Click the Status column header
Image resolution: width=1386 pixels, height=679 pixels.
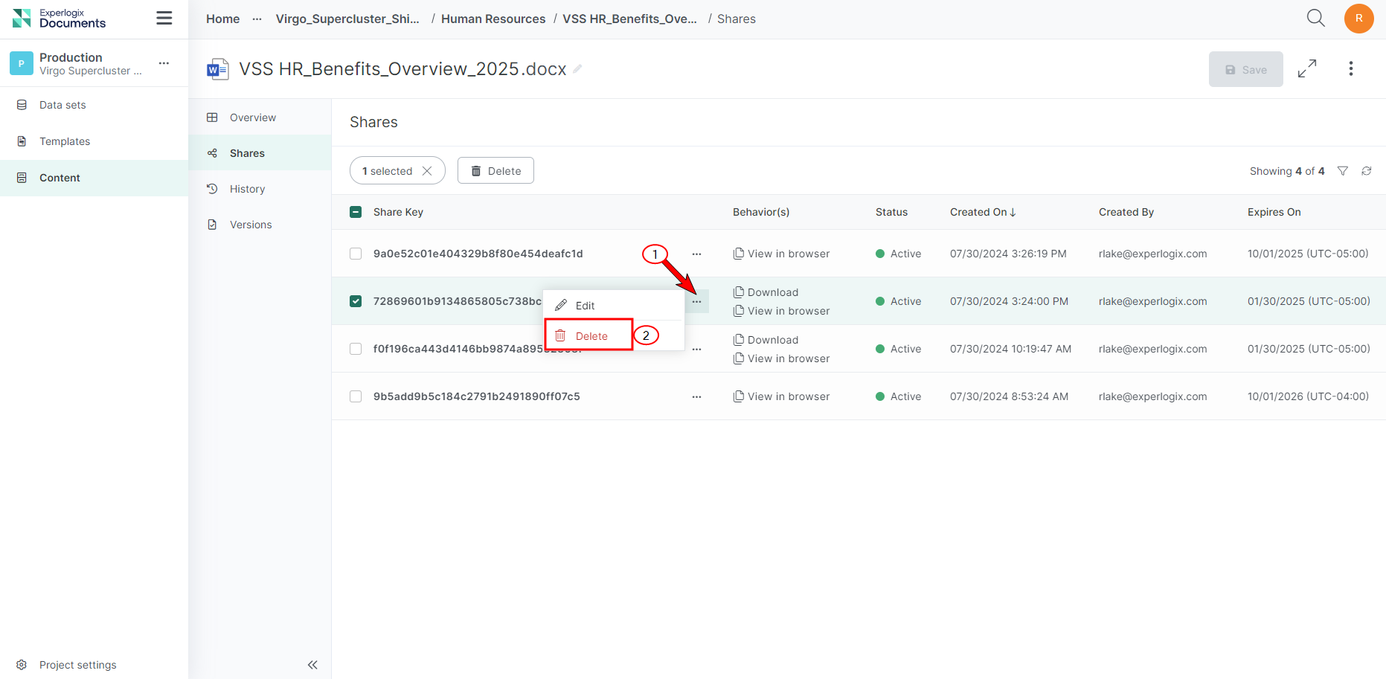(891, 212)
